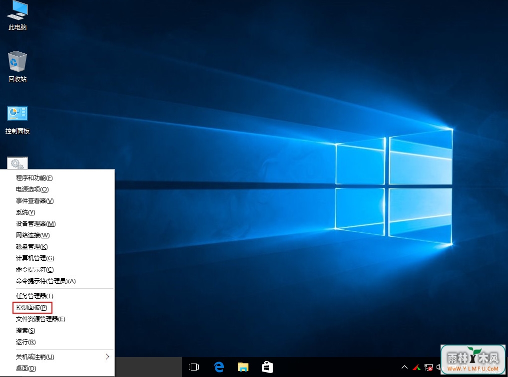
Task: Launch 设备管理器(M) from the menu
Action: point(57,224)
